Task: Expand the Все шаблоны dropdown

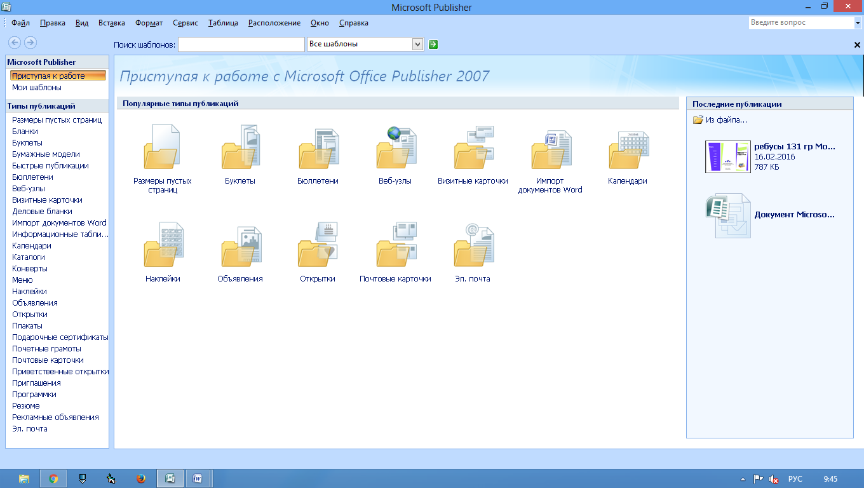Action: tap(417, 44)
